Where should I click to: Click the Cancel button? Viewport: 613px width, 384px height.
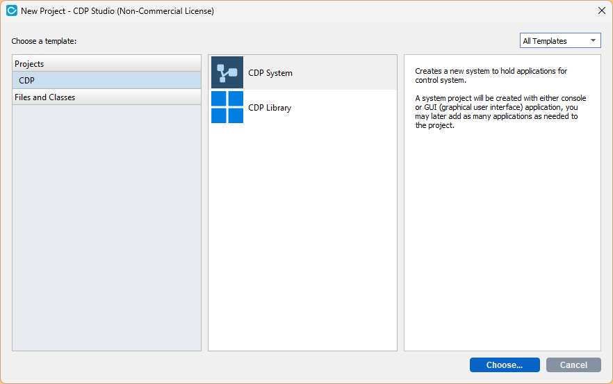573,365
